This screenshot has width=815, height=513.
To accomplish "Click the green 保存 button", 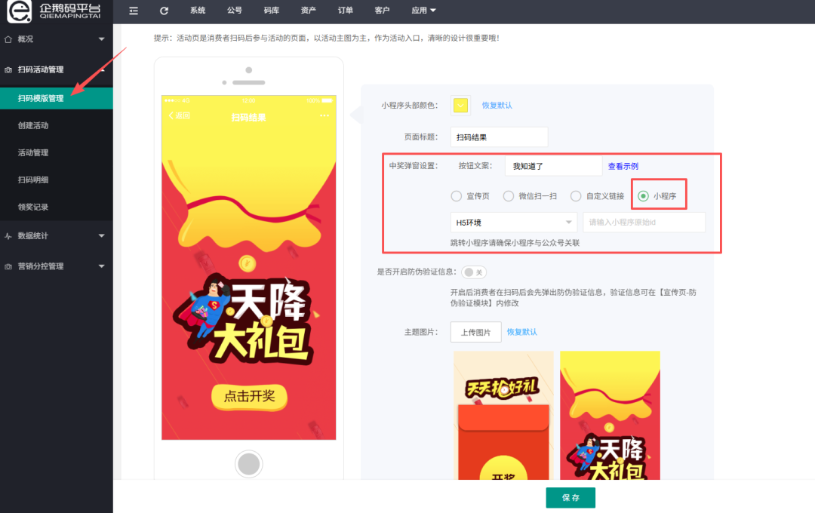I will (x=570, y=498).
